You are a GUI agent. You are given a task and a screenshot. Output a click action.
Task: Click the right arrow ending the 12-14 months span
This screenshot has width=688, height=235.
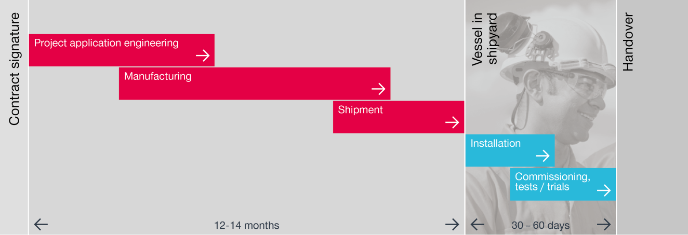pyautogui.click(x=452, y=224)
